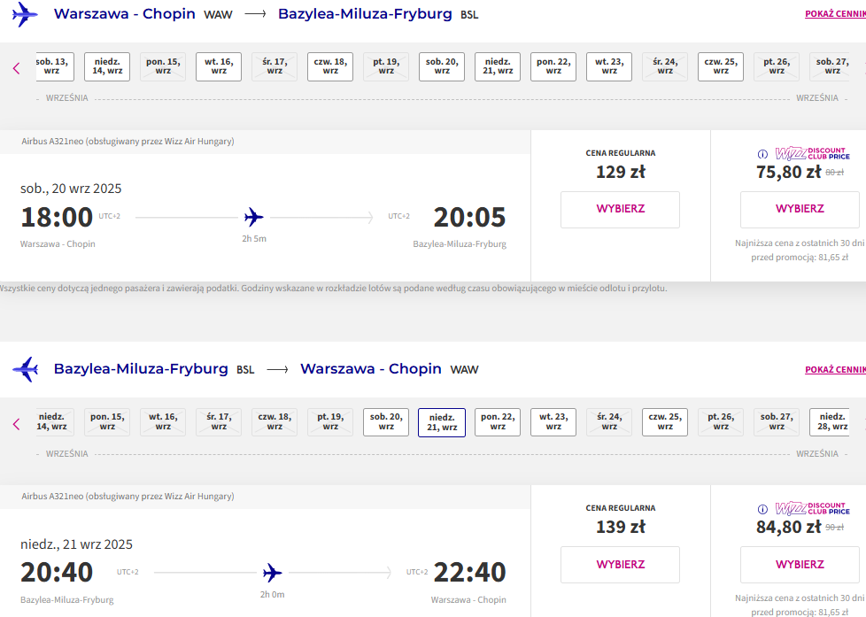Image resolution: width=866 pixels, height=617 pixels.
Task: Click the return flight airplane icon beside Bazylea
Action: point(25,369)
